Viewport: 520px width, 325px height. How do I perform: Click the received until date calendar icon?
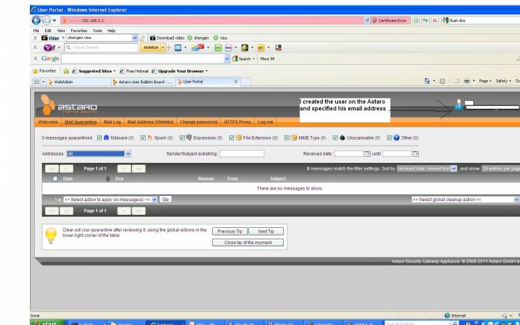[415, 154]
